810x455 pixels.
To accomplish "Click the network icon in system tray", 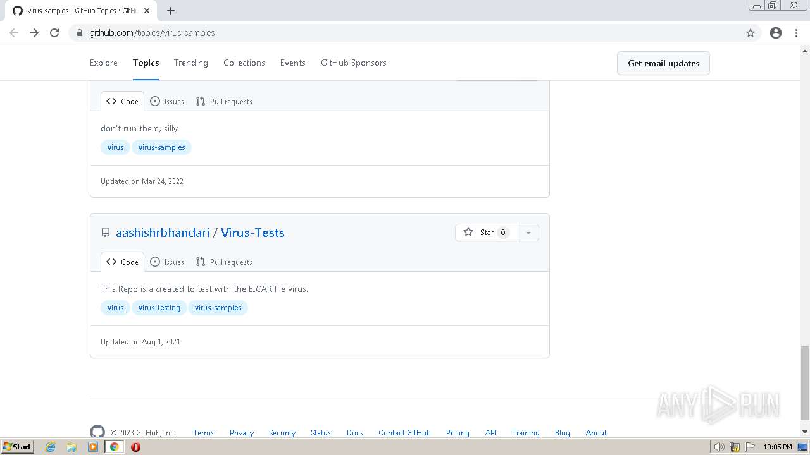I will 734,447.
